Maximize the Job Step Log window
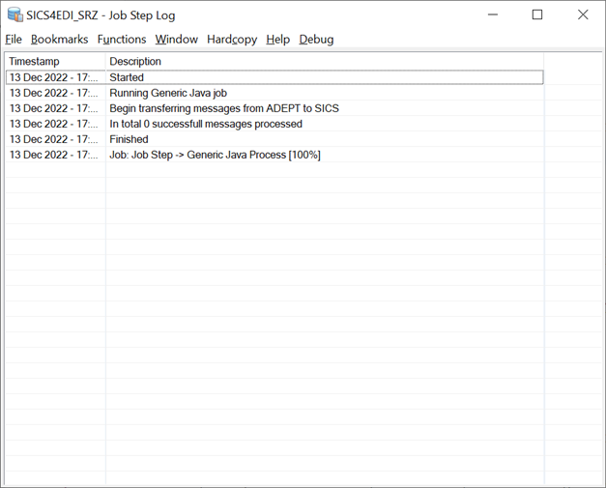 point(537,15)
